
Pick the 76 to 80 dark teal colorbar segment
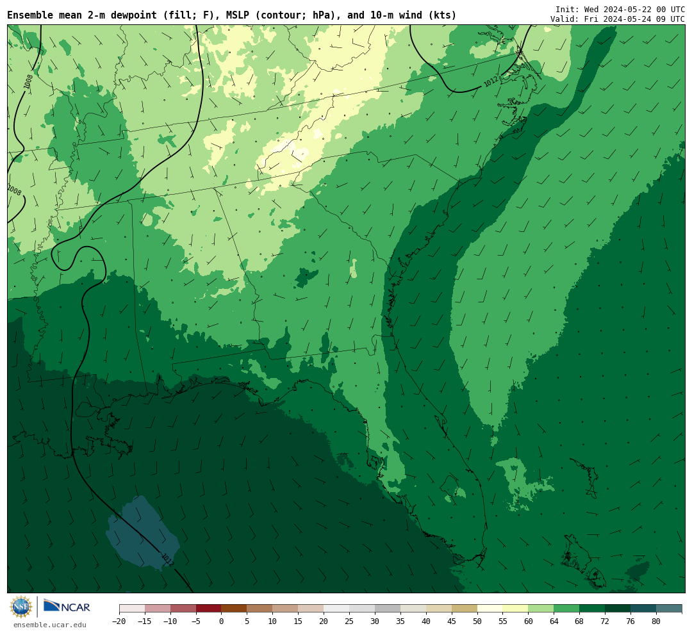(644, 609)
